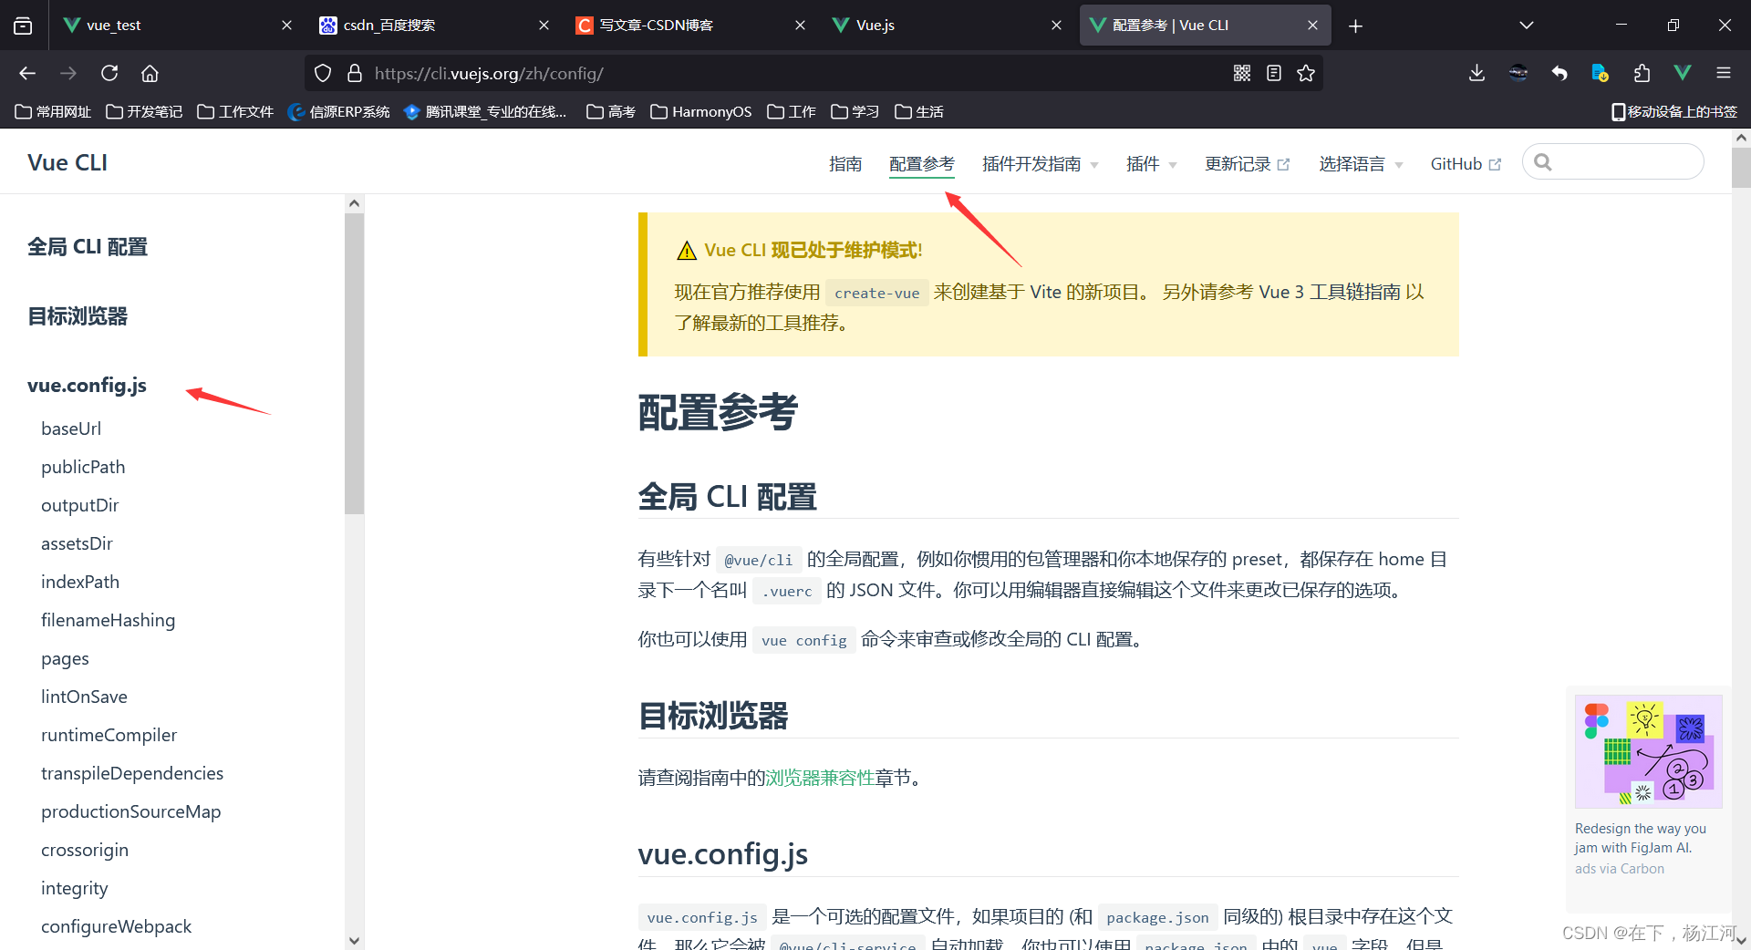This screenshot has width=1751, height=950.
Task: Jump to configureWebpack in sidebar
Action: [117, 926]
